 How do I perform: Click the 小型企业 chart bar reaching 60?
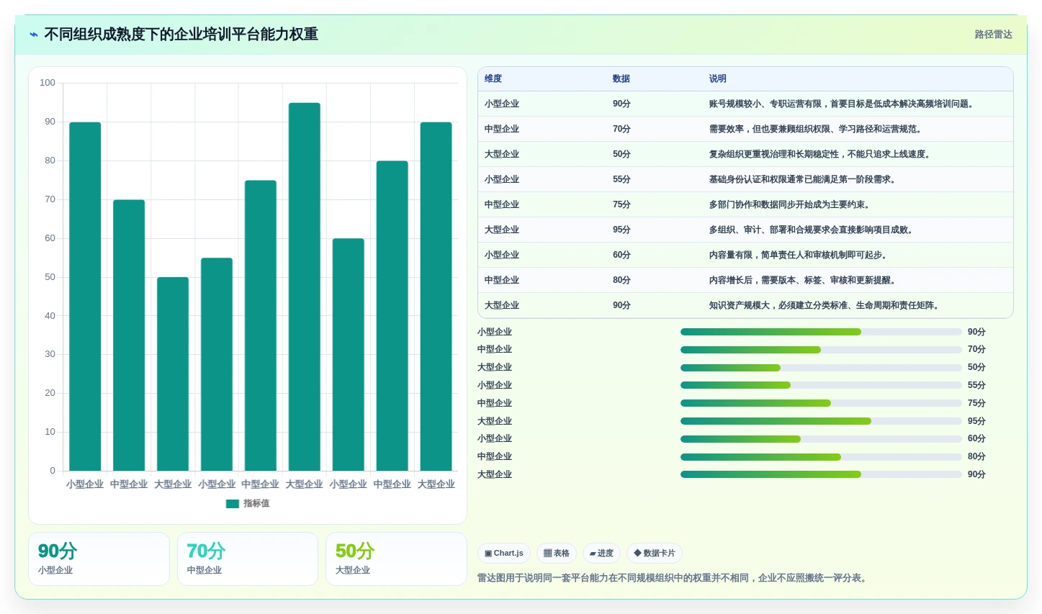click(349, 355)
